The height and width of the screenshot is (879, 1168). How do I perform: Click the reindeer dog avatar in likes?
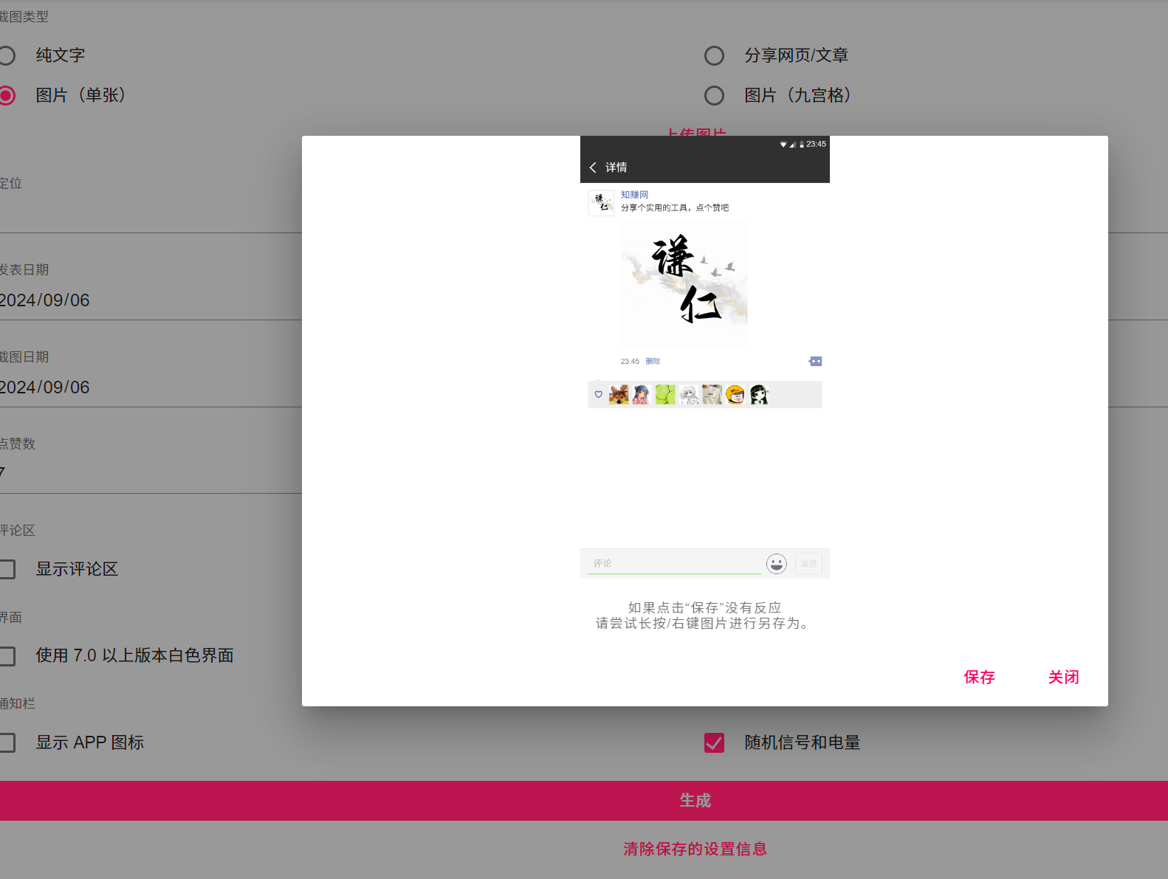[x=619, y=395]
